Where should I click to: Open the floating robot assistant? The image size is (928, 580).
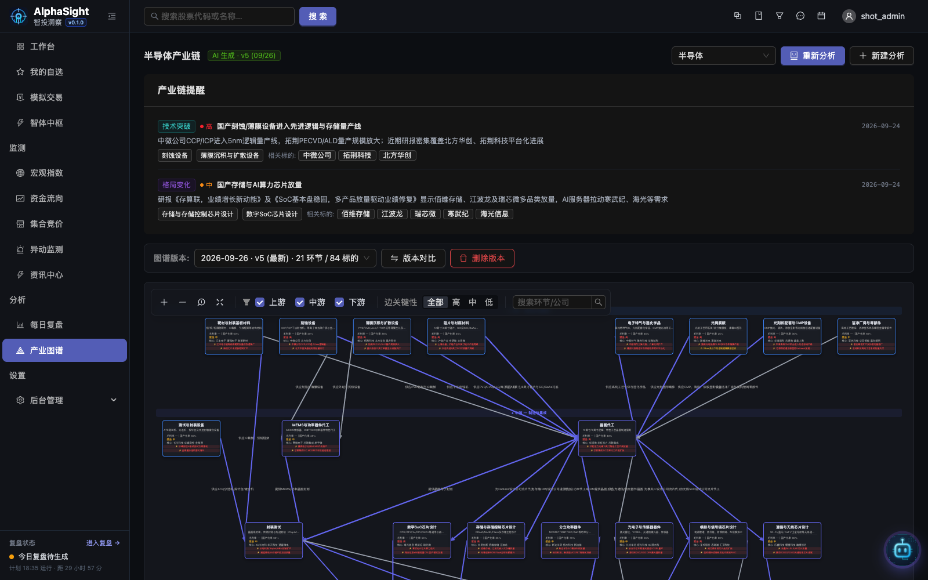click(902, 549)
